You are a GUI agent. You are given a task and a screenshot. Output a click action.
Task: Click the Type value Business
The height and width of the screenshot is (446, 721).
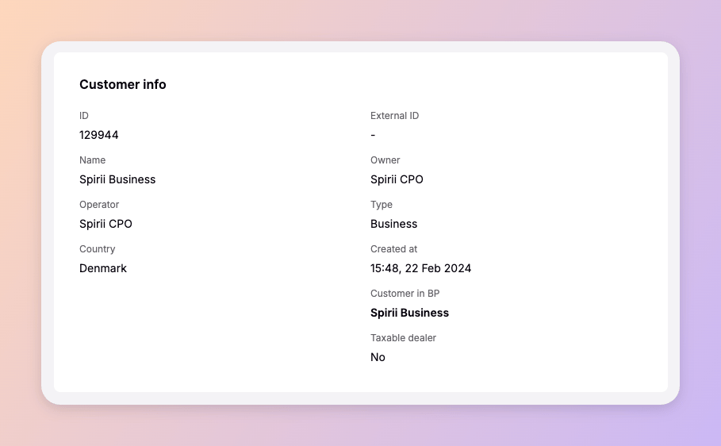[394, 224]
